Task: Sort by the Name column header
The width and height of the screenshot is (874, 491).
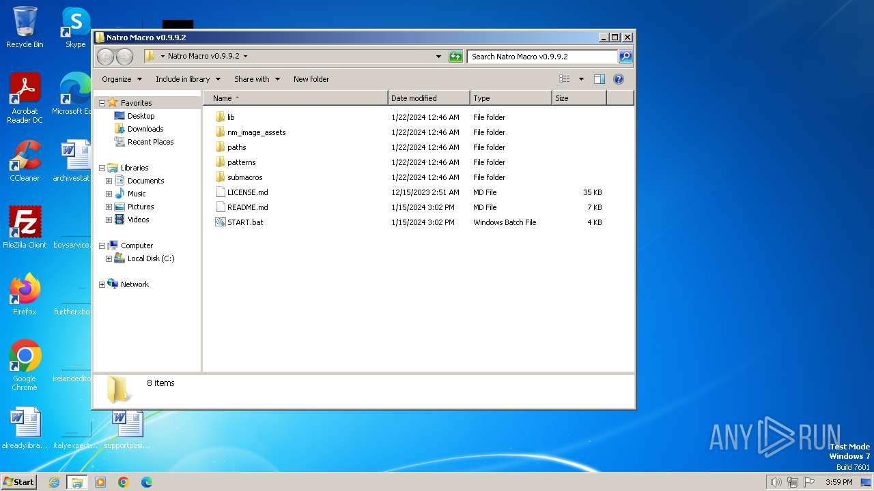Action: tap(295, 98)
